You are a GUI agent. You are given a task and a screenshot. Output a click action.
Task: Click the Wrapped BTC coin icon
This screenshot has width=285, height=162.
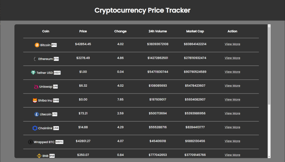(x=30, y=142)
